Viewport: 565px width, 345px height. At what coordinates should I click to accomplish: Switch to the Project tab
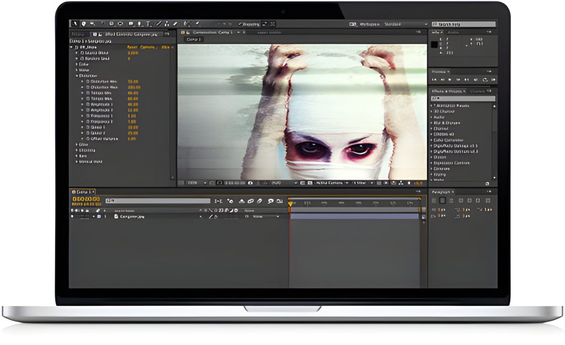click(x=77, y=34)
